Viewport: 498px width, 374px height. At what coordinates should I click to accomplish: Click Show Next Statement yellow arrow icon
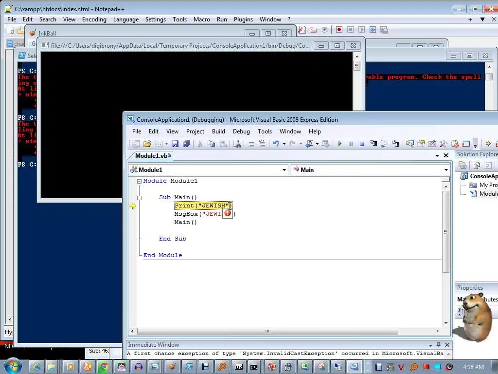pyautogui.click(x=488, y=144)
